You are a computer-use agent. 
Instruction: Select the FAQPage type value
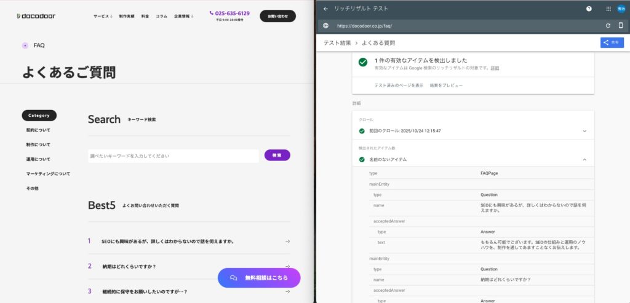point(489,173)
